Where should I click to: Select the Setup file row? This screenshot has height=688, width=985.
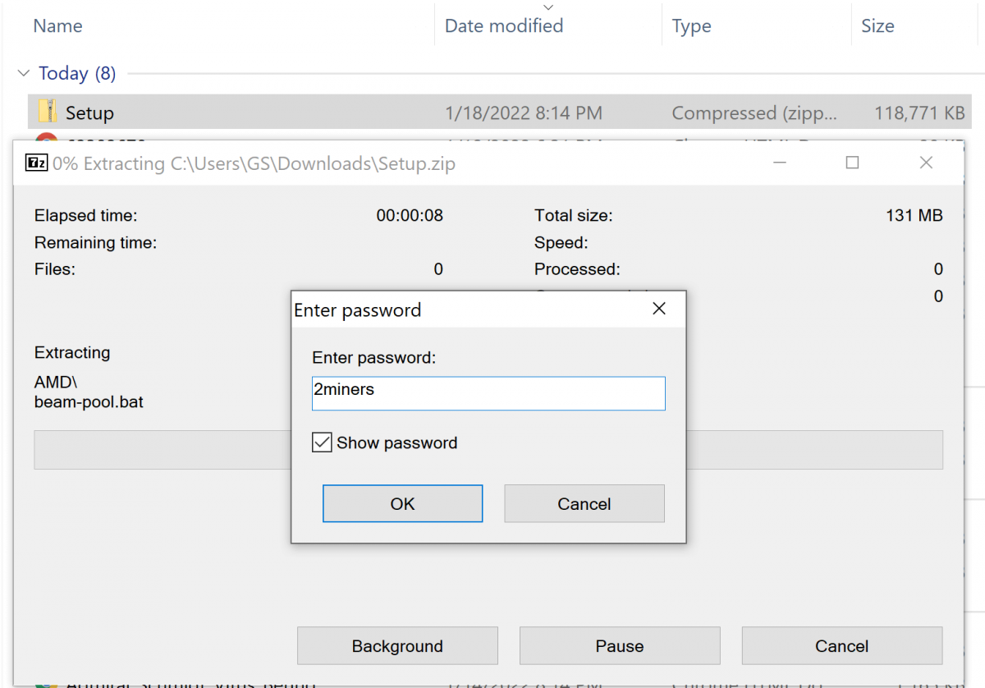[x=246, y=112]
